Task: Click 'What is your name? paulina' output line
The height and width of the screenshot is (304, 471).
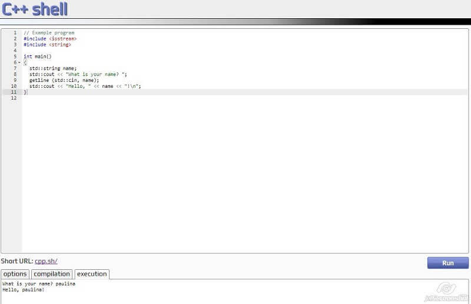Action: (x=39, y=284)
